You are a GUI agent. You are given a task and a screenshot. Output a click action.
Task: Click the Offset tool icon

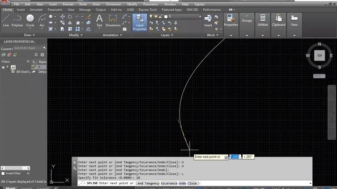pos(88,29)
